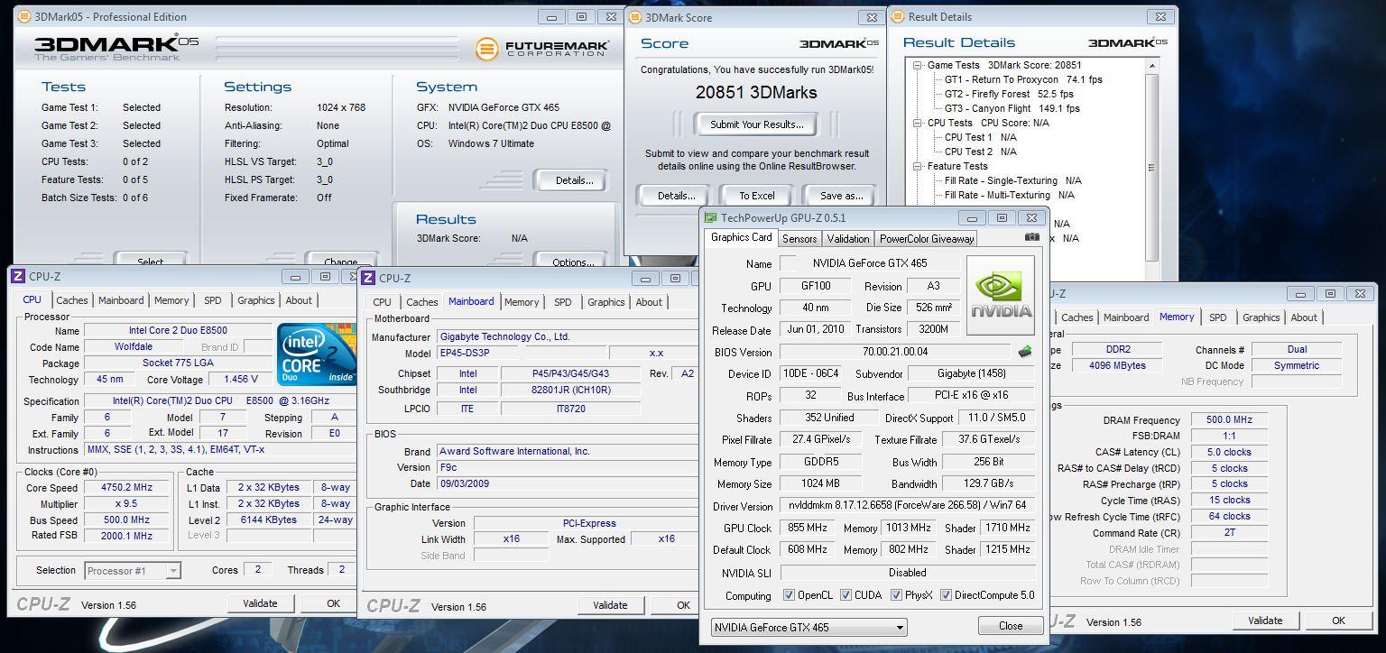Click the GPU-Z title bar icon
This screenshot has width=1386, height=653.
[x=711, y=218]
